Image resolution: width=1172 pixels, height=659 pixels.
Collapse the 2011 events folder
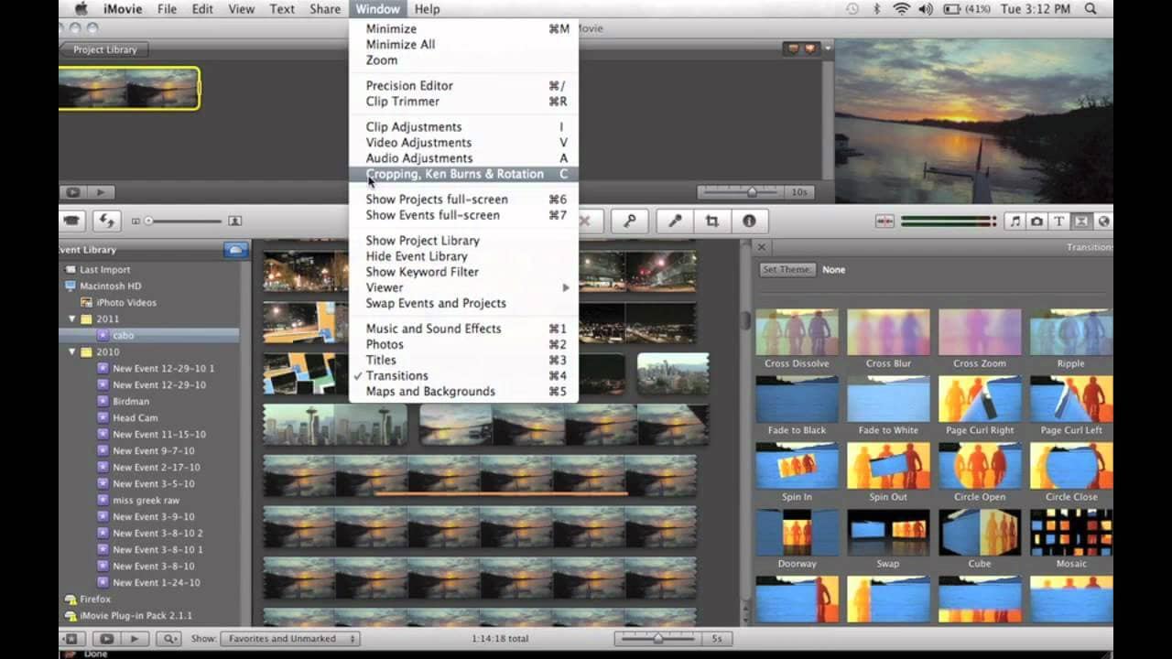coord(72,319)
